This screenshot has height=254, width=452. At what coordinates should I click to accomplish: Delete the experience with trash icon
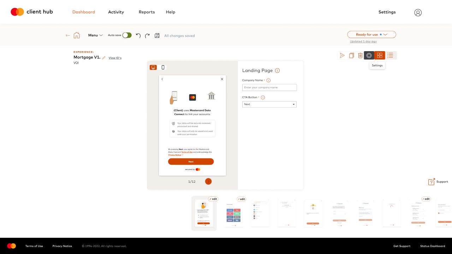tap(360, 55)
